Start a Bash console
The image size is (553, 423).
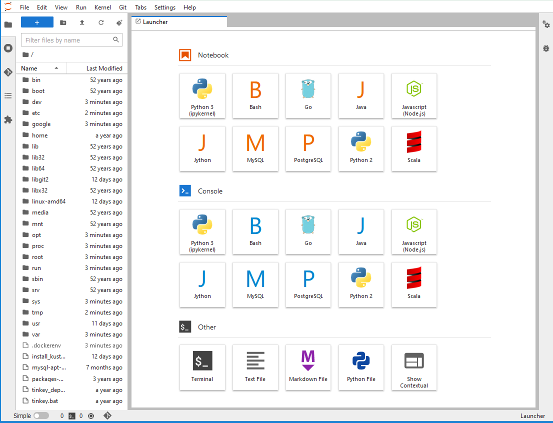point(255,232)
